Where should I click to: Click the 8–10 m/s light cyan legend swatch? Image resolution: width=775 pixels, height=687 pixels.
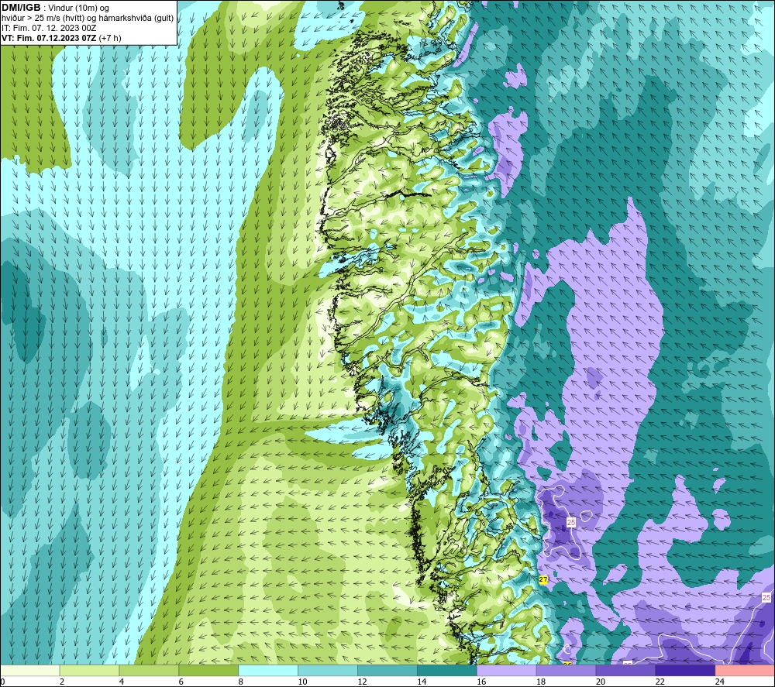(x=268, y=671)
